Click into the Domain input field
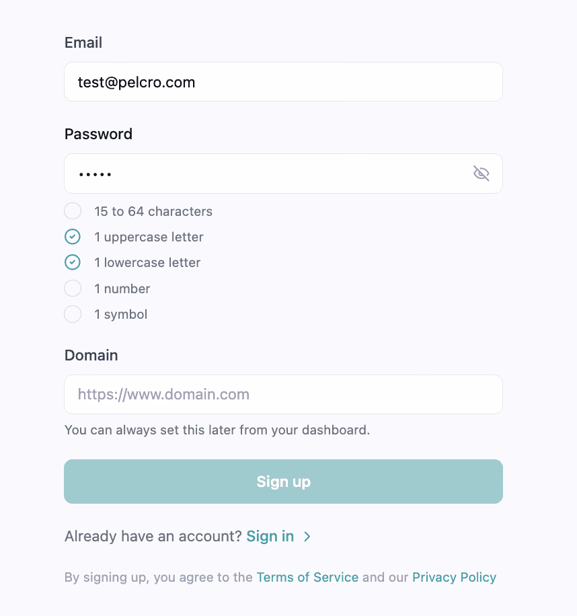577x616 pixels. pos(284,395)
